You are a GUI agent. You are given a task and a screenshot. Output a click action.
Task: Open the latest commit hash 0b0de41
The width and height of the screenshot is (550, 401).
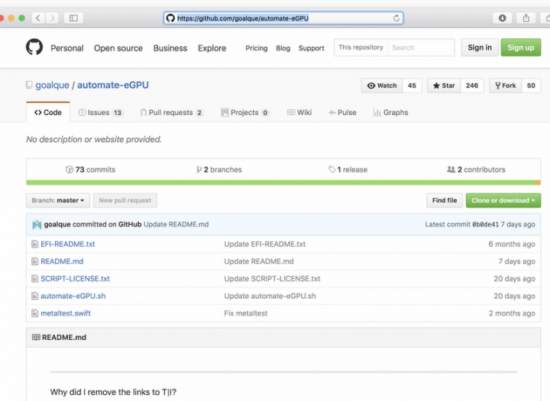[x=486, y=224]
